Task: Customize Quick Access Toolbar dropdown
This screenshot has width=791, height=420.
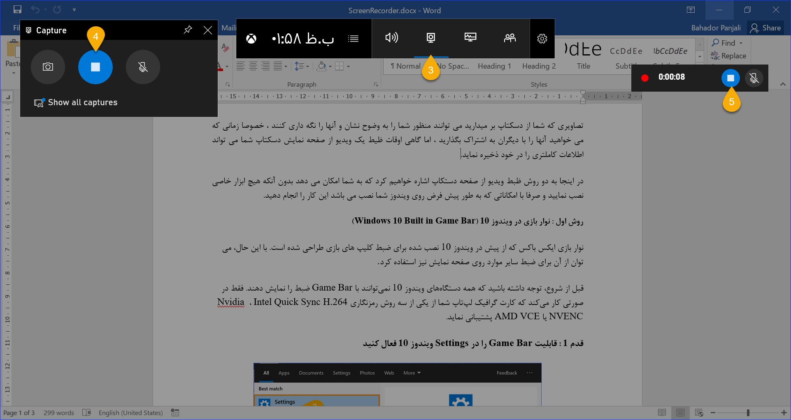Action: 74,9
